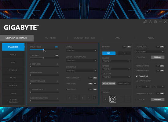Image resolution: width=168 pixels, height=122 pixels.
Task: Toggle the Aim Stabilizer switch
Action: tap(93, 78)
